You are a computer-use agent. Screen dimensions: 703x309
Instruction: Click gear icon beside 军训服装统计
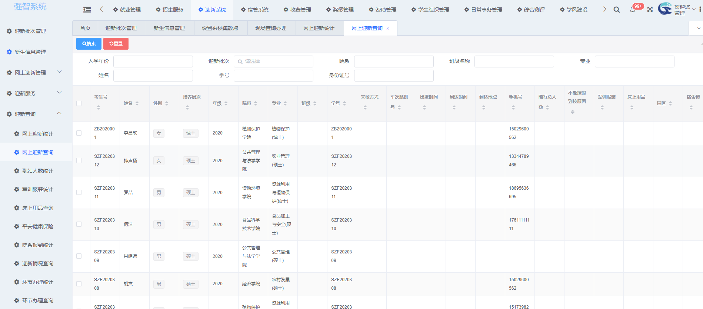tap(17, 189)
